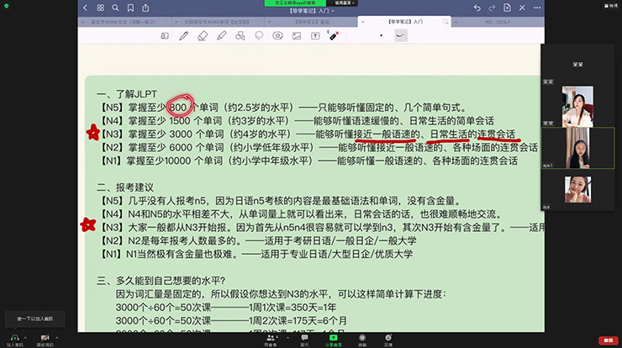Viewport: 622px width, 348px height.
Task: Select the Text box tool
Action: click(315, 35)
